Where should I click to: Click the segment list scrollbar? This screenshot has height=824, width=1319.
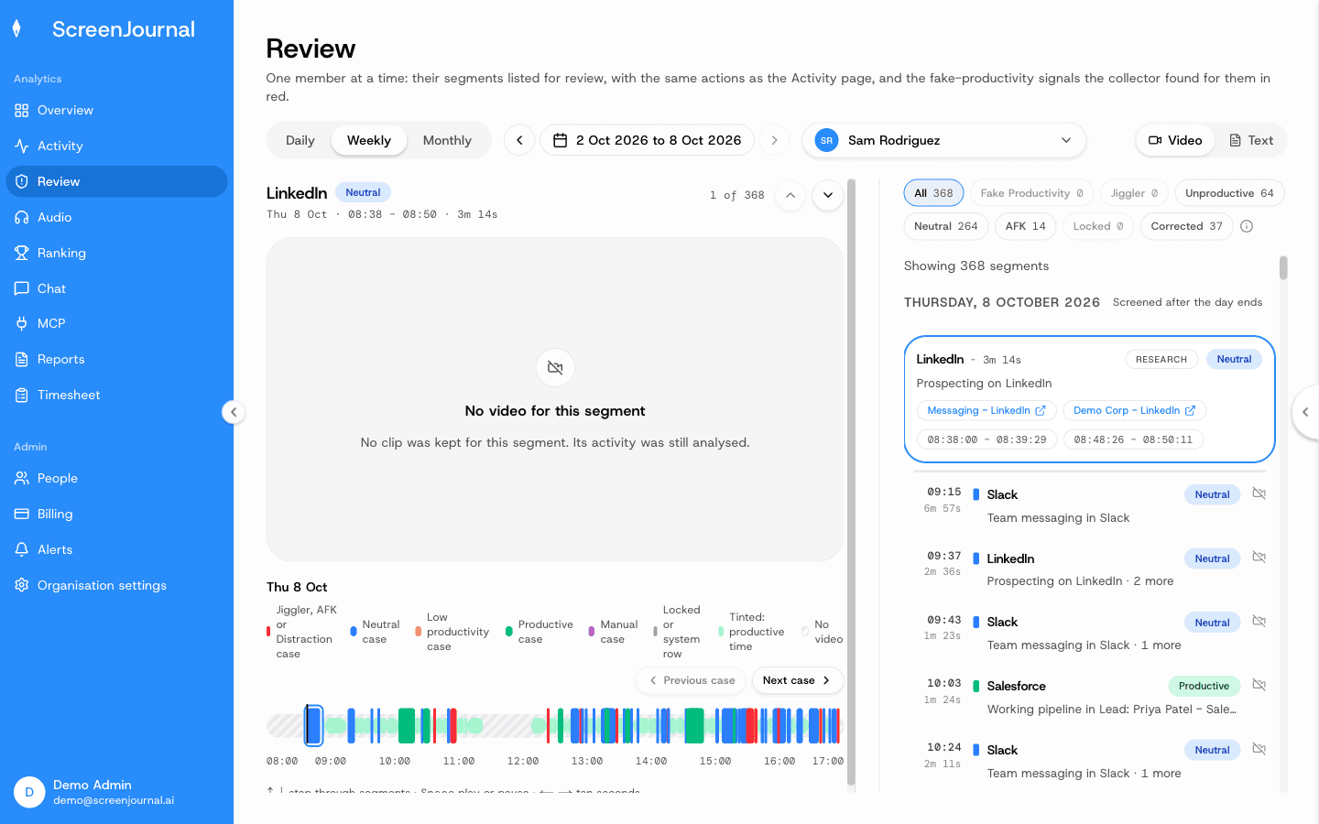click(x=1283, y=268)
